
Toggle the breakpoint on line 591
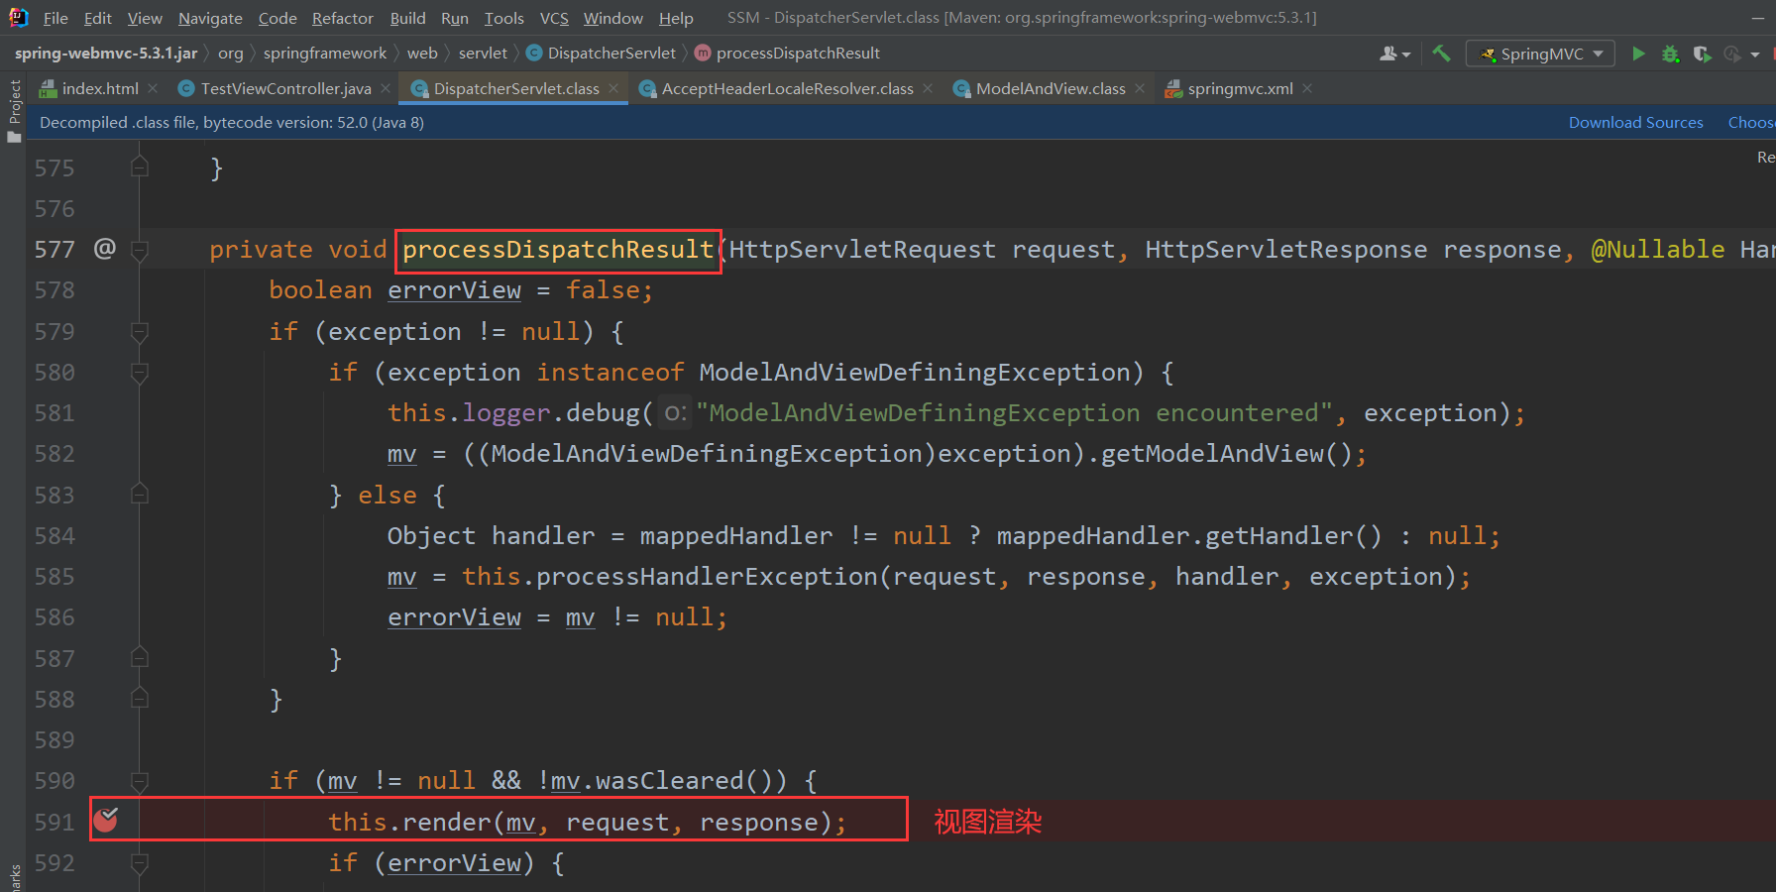click(x=105, y=820)
